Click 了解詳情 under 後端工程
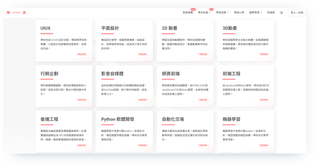Viewport: 315px width, 166px height. coord(82,145)
